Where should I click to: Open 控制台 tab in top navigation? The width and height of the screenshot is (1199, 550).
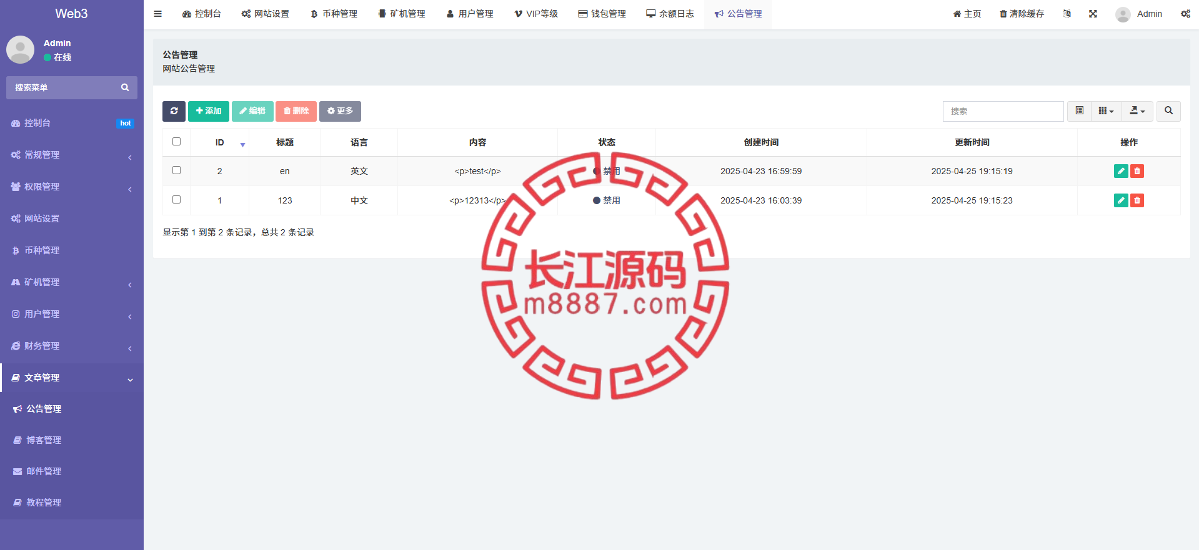[x=202, y=14]
